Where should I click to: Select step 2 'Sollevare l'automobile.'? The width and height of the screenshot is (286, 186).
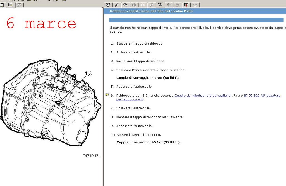click(134, 52)
